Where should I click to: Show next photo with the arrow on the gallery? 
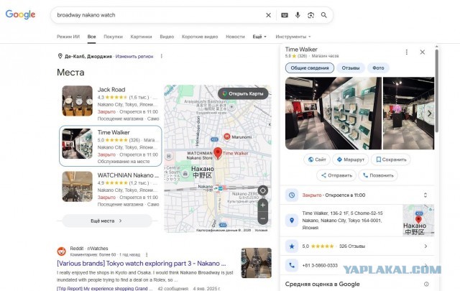pyautogui.click(x=429, y=114)
